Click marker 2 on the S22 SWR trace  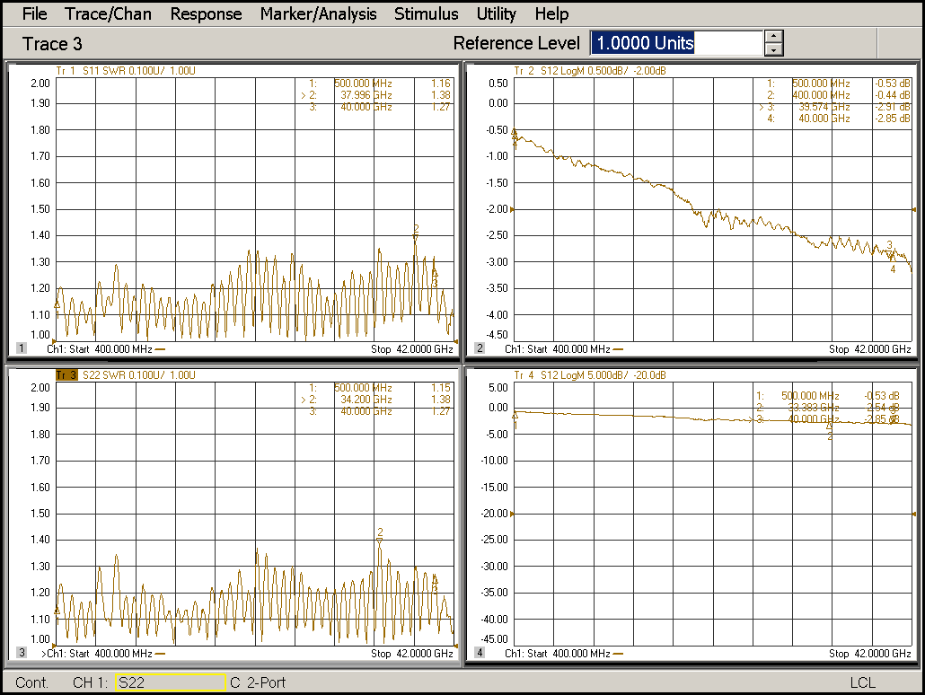pos(380,539)
